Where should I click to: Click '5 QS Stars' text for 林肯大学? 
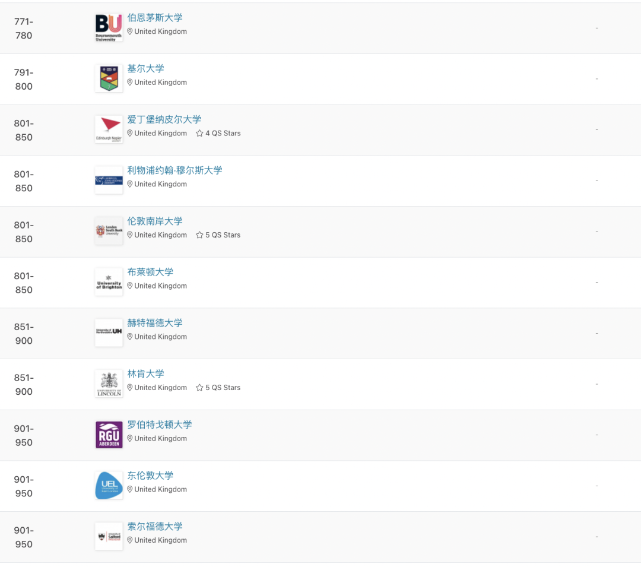click(223, 388)
